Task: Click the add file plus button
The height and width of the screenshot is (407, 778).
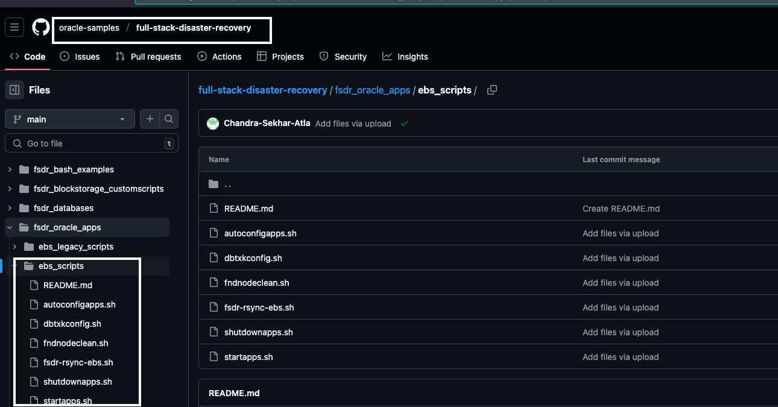Action: point(150,119)
